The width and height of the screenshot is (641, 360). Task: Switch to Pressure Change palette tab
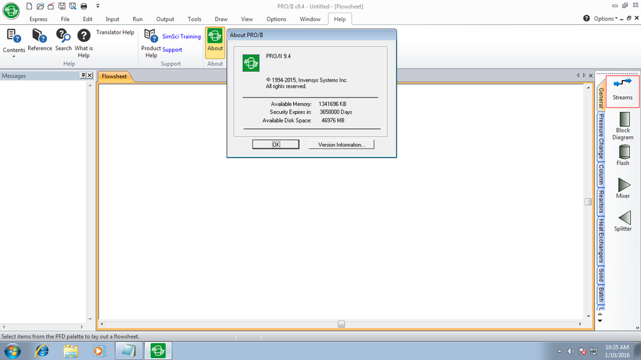coord(601,136)
